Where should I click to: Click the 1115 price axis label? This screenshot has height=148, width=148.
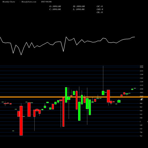pos(141,85)
